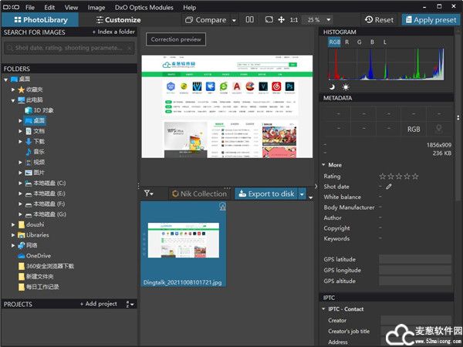
Task: Switch histogram to the B channel
Action: click(x=373, y=42)
